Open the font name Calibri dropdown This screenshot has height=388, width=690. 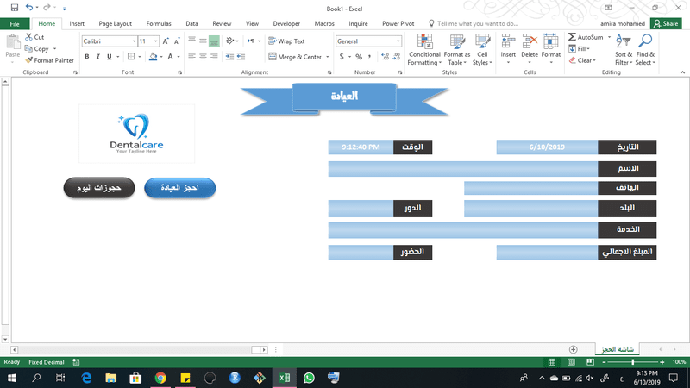(134, 41)
